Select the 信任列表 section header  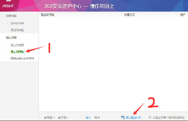point(11,16)
